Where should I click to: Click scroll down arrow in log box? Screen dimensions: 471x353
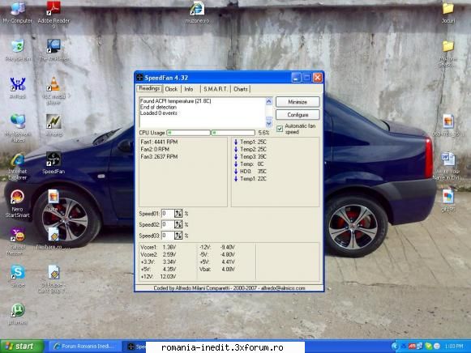coord(269,123)
